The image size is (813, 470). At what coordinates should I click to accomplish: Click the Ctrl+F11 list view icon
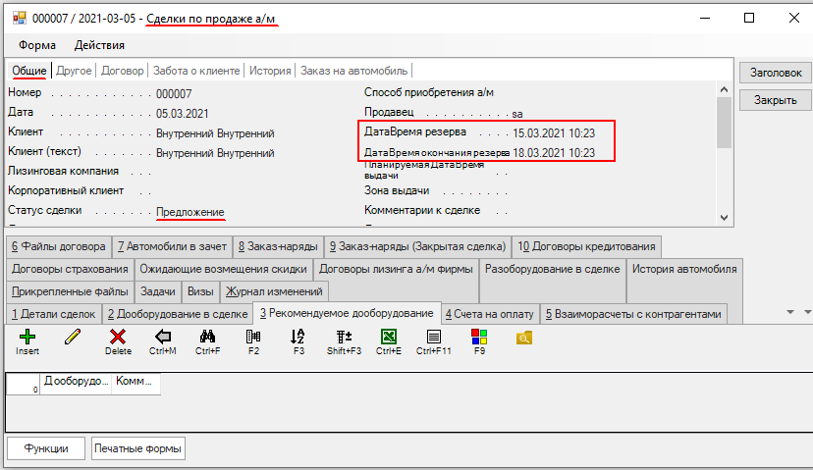click(433, 338)
